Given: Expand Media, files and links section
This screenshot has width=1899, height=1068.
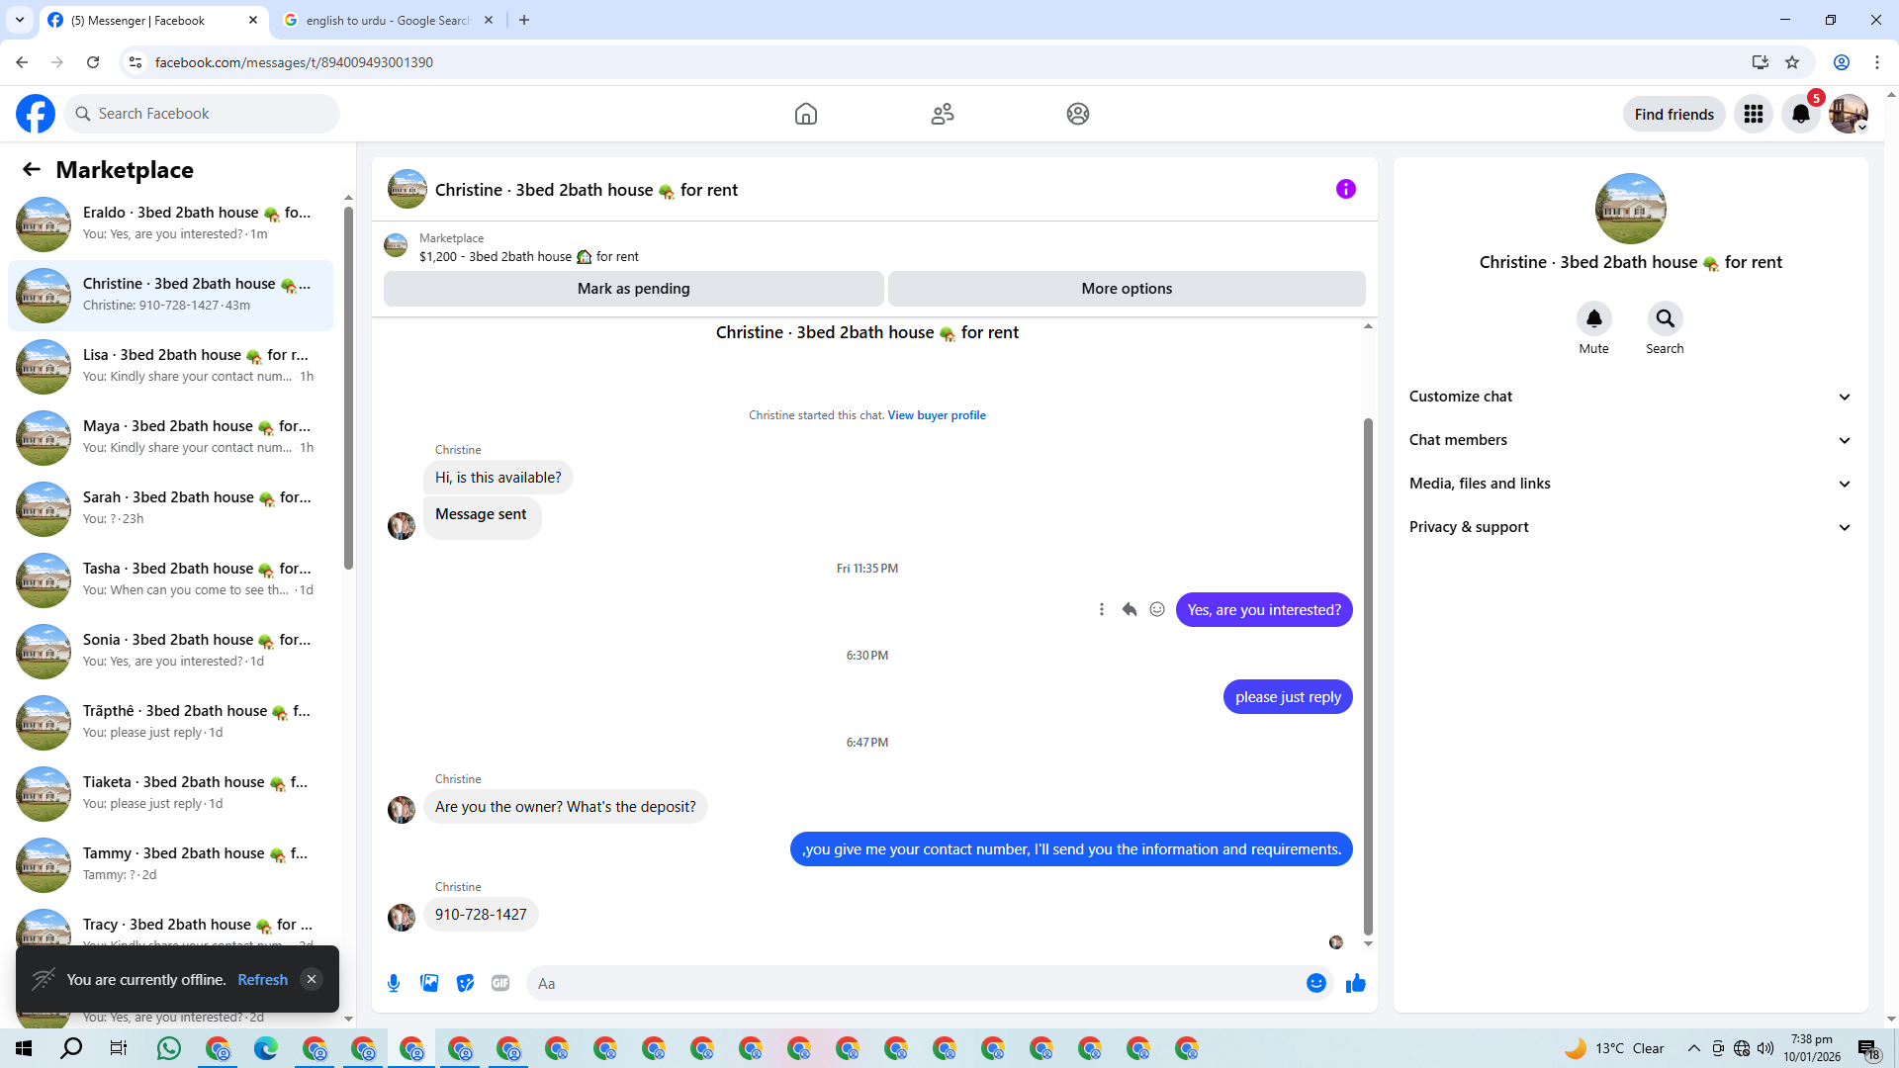Looking at the screenshot, I should pyautogui.click(x=1629, y=484).
